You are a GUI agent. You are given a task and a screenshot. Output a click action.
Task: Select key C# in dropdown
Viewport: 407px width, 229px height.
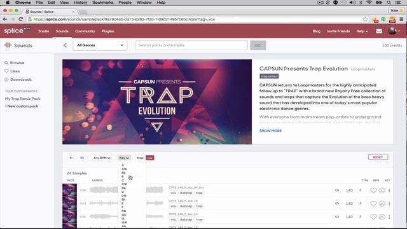coord(124,184)
